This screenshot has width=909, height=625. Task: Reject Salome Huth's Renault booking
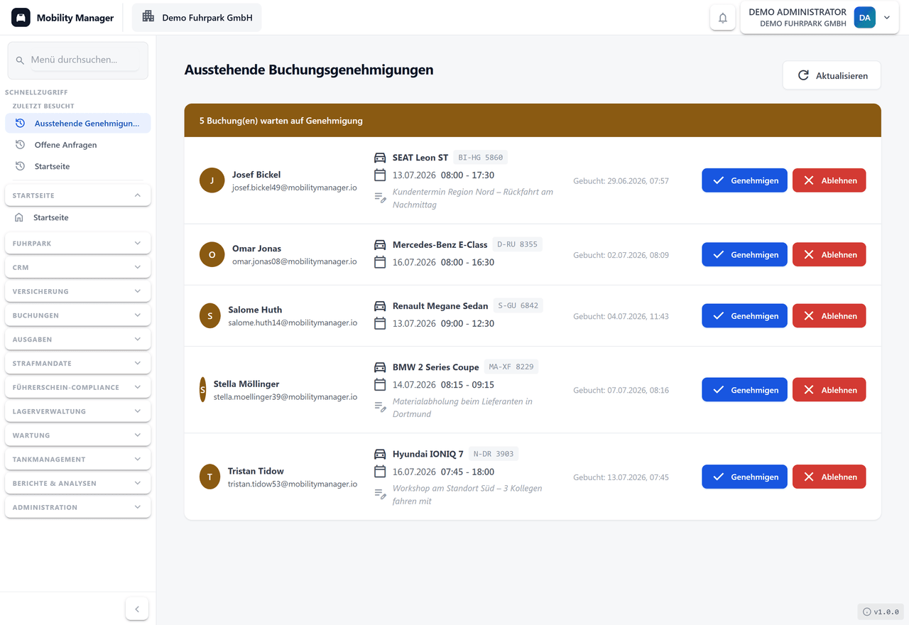point(829,316)
